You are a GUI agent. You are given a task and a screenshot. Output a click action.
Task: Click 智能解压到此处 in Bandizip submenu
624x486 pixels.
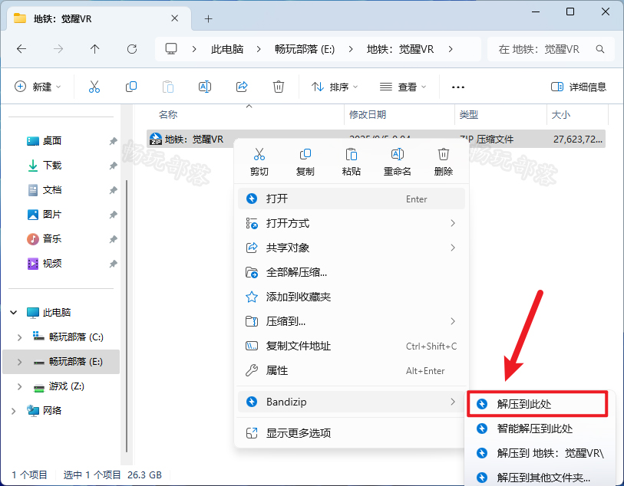click(540, 429)
